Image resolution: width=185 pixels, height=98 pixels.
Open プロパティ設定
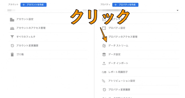pos(117,28)
